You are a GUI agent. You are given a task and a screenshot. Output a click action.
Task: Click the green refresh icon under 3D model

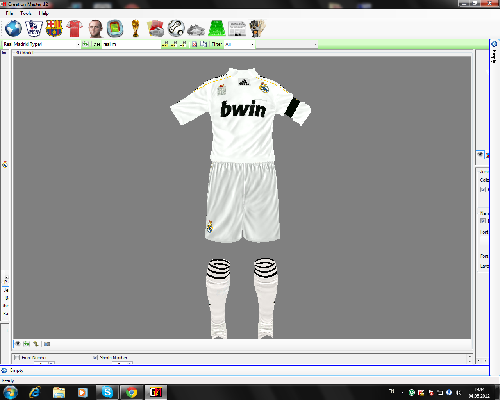click(27, 344)
